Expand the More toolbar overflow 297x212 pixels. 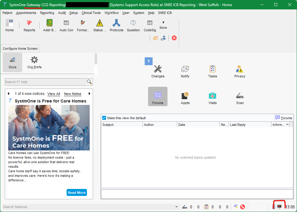click(x=163, y=25)
